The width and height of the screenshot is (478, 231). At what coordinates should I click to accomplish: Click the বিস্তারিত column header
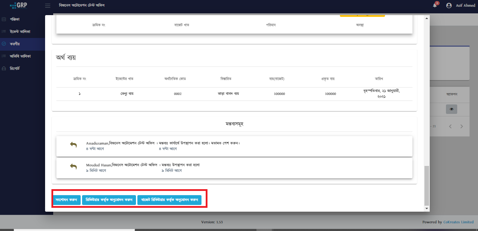226,78
